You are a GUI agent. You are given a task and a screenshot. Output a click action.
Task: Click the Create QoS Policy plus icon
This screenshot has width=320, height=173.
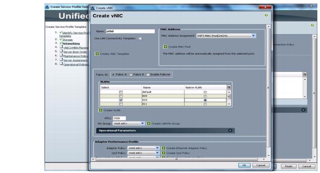tap(163, 153)
